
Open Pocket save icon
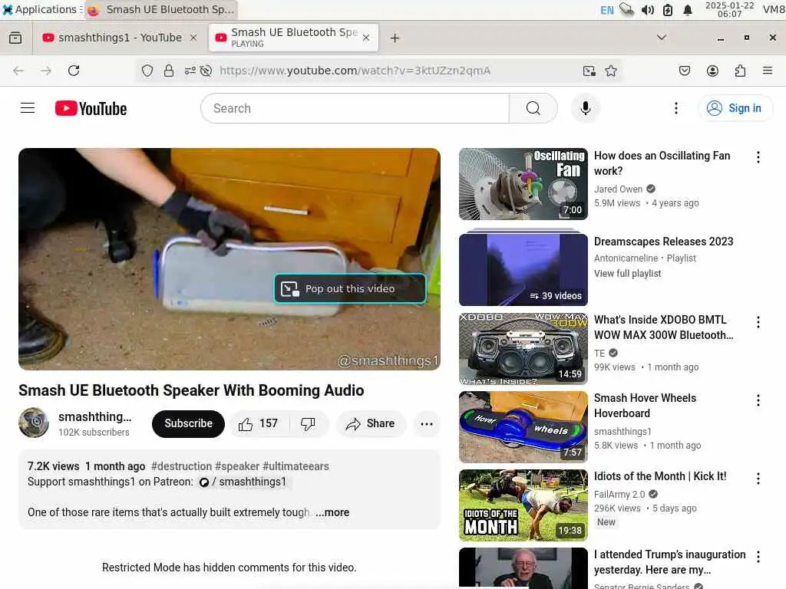(684, 71)
